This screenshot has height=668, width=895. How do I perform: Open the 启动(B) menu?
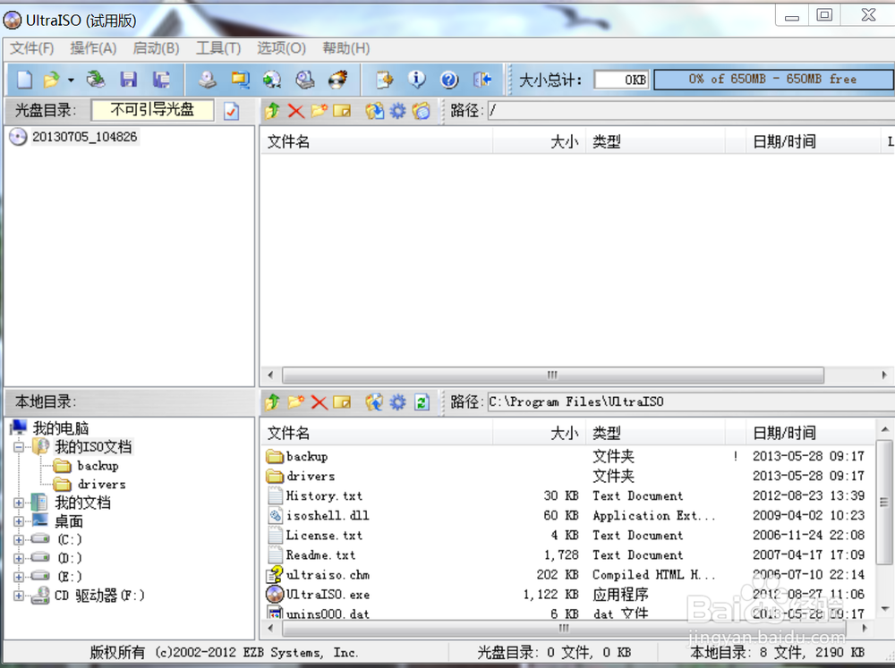[156, 48]
